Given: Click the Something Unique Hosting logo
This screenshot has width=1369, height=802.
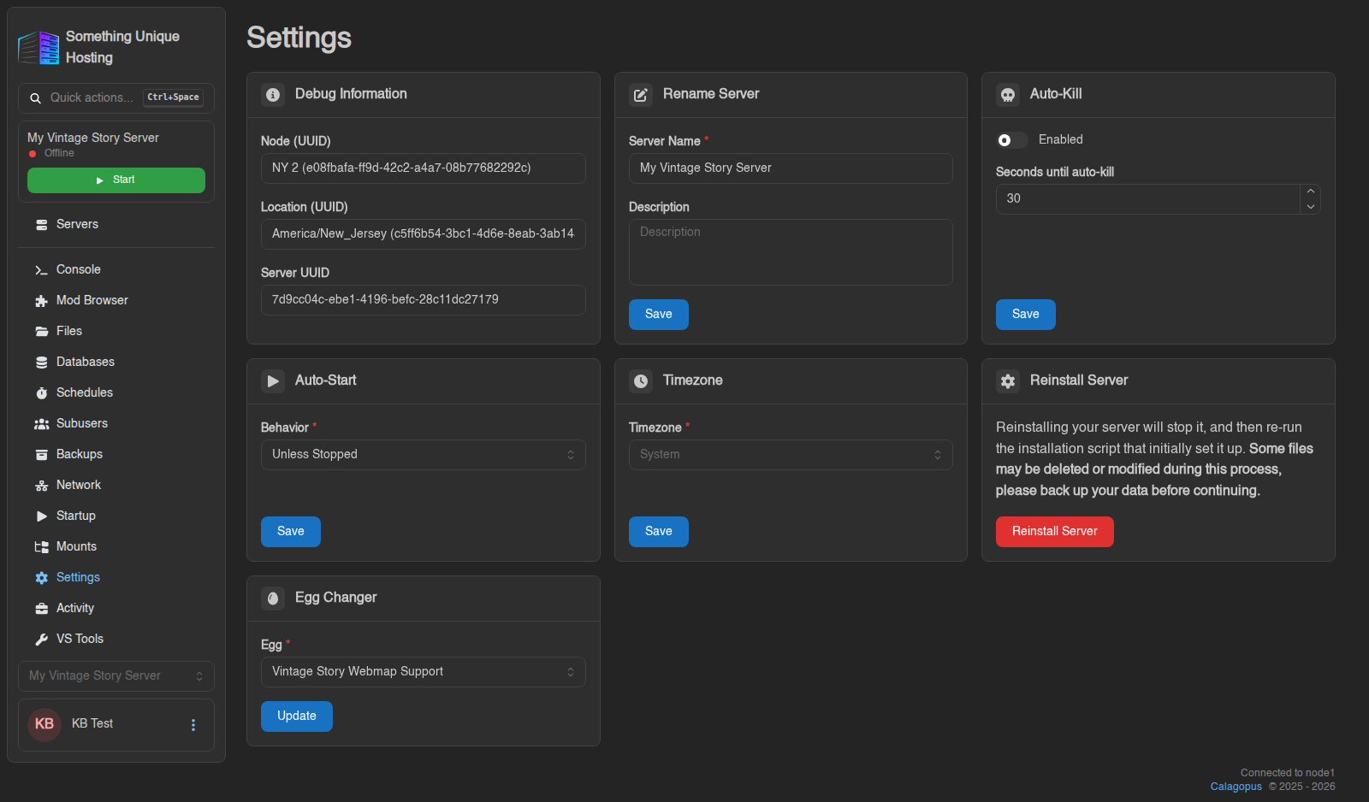Looking at the screenshot, I should coord(39,48).
